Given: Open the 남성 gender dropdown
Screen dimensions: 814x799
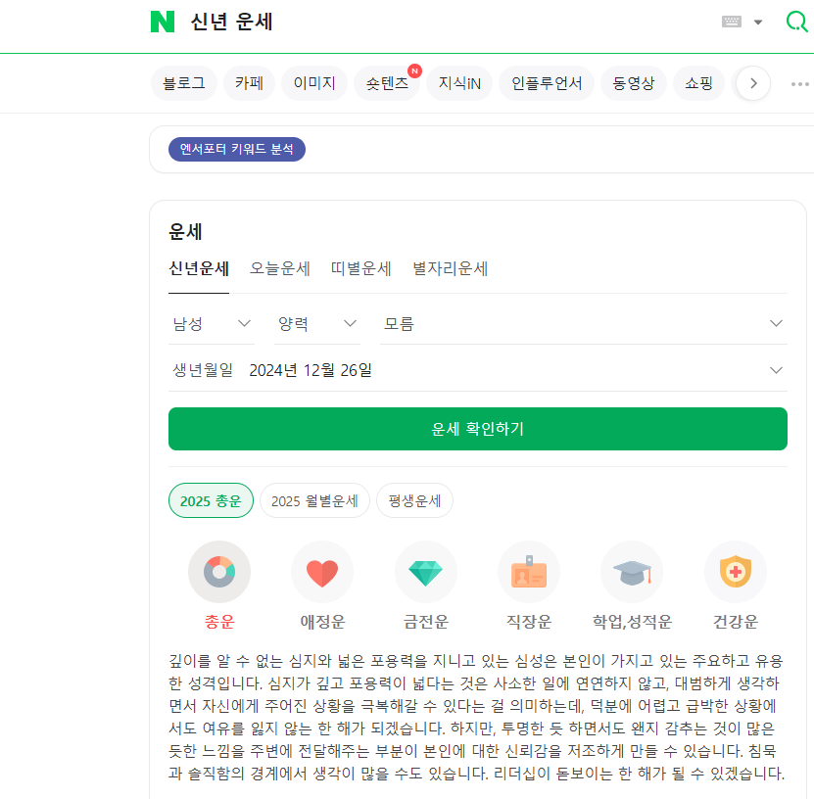Looking at the screenshot, I should pyautogui.click(x=212, y=324).
